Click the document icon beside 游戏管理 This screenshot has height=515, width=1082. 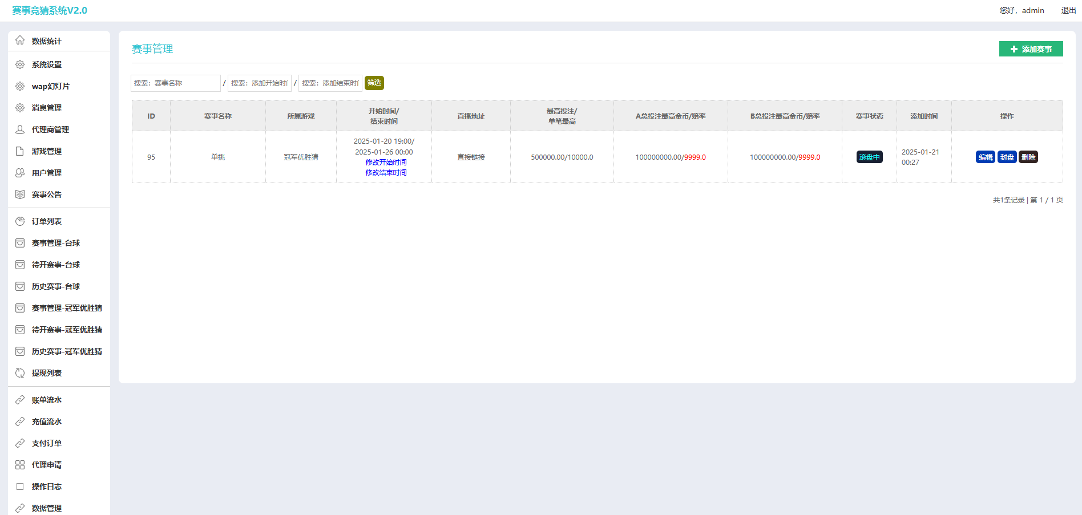point(20,151)
